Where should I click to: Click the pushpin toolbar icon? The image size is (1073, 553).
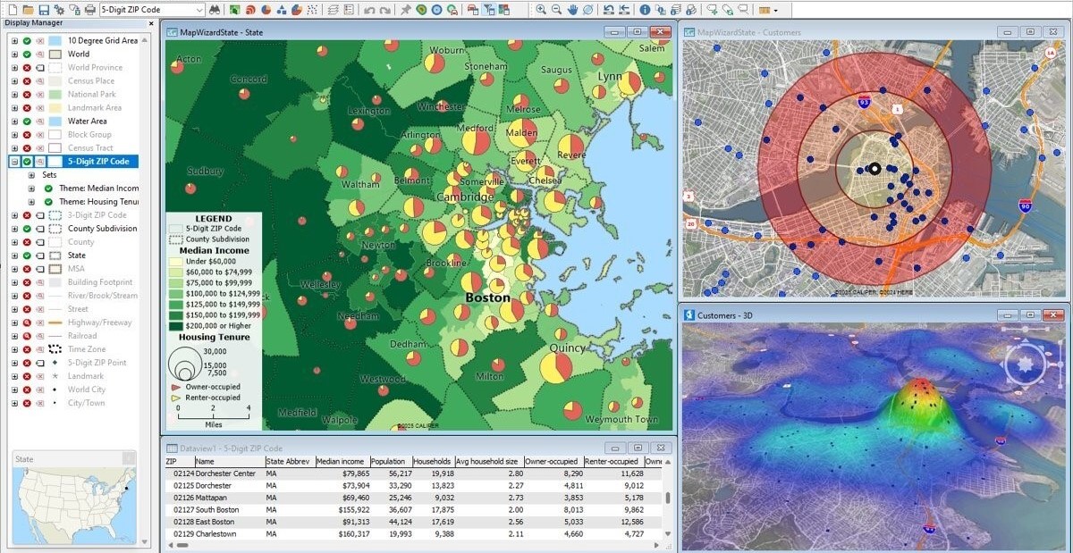(x=405, y=10)
